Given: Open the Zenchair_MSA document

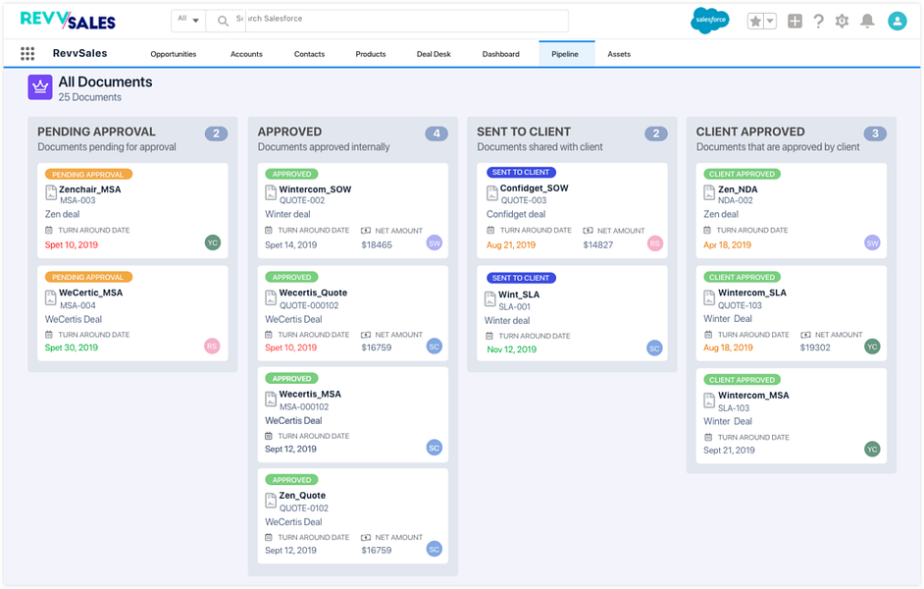Looking at the screenshot, I should (x=89, y=189).
